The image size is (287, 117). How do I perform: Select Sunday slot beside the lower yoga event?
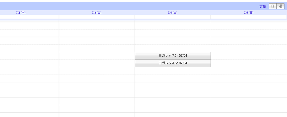click(x=249, y=63)
